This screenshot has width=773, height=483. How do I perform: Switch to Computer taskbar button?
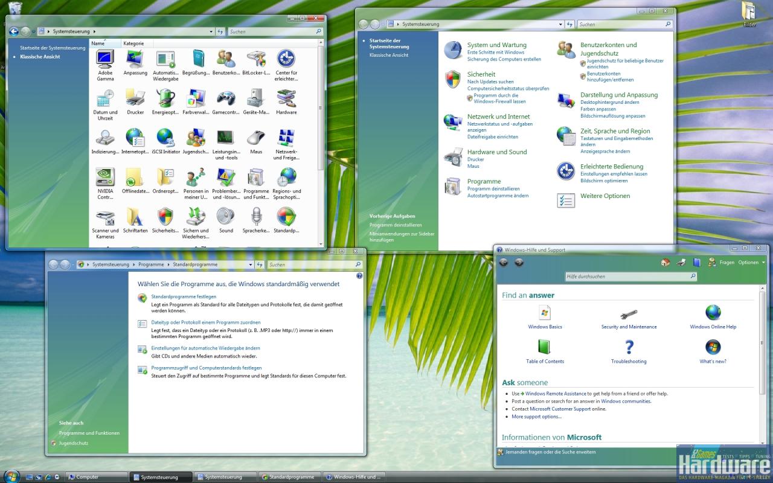click(97, 477)
